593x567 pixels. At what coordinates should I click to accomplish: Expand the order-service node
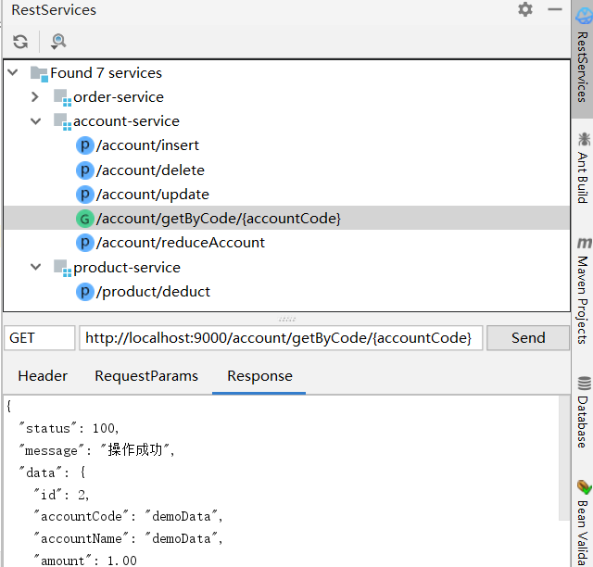pyautogui.click(x=36, y=97)
